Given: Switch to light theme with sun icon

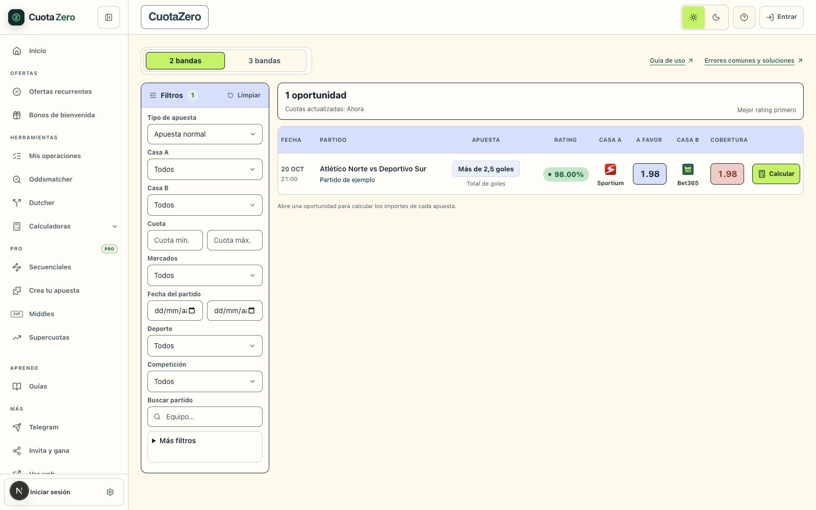Looking at the screenshot, I should (694, 17).
